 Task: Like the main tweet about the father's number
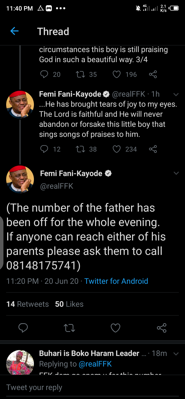pos(115,328)
